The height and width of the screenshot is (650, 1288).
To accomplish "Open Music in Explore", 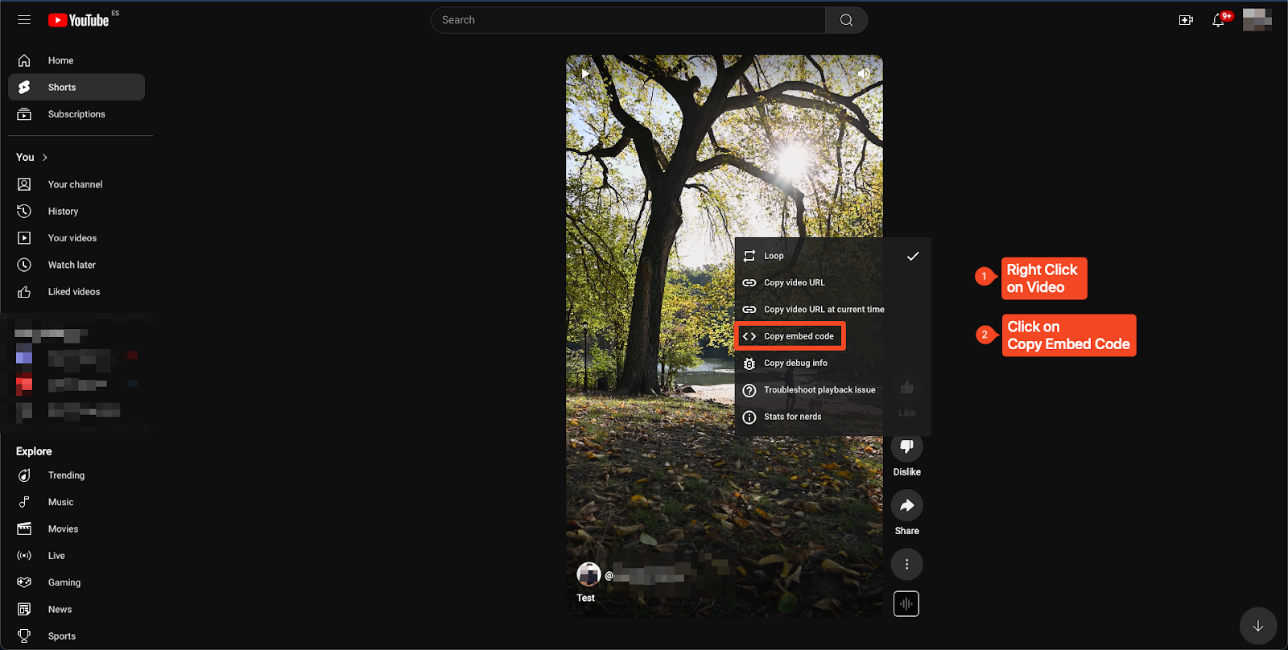I will point(76,502).
